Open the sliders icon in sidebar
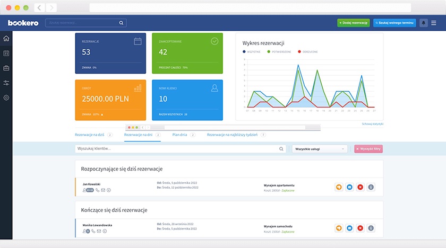The height and width of the screenshot is (248, 446). click(6, 83)
